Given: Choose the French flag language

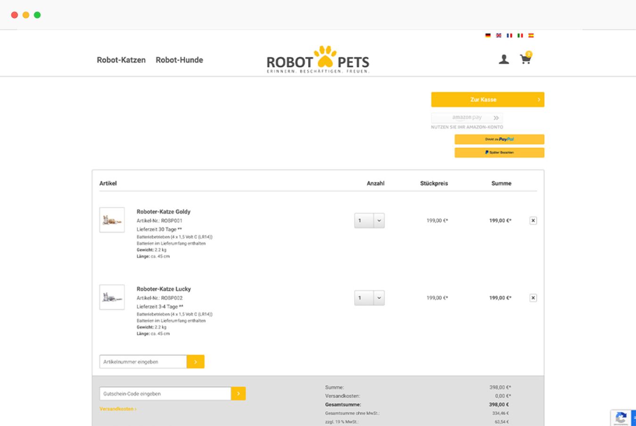Looking at the screenshot, I should coord(509,35).
